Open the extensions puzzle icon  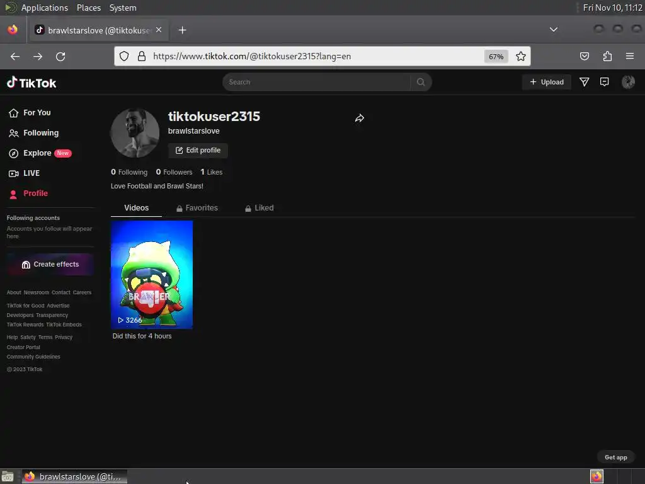tap(607, 56)
